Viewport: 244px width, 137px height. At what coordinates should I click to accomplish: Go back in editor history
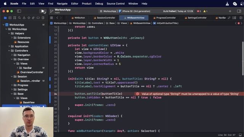pyautogui.click(x=57, y=18)
